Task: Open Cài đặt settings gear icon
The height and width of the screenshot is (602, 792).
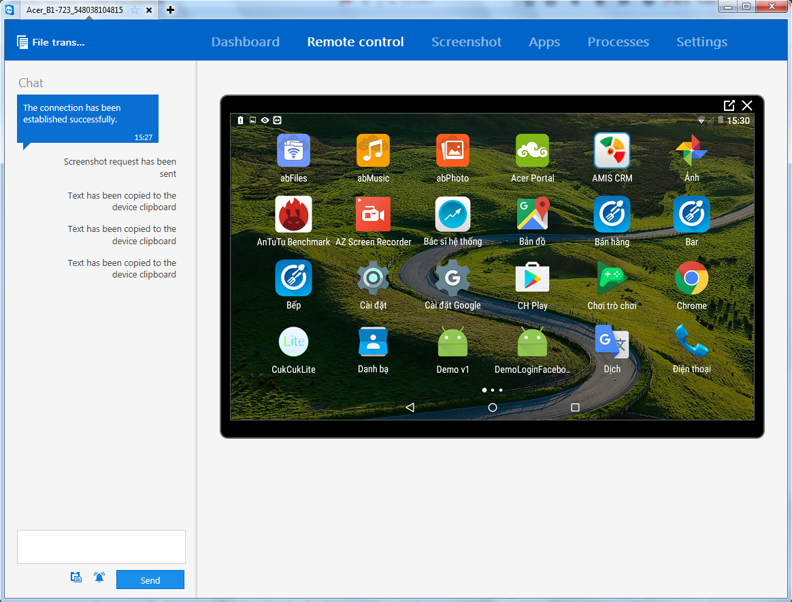Action: 373,278
